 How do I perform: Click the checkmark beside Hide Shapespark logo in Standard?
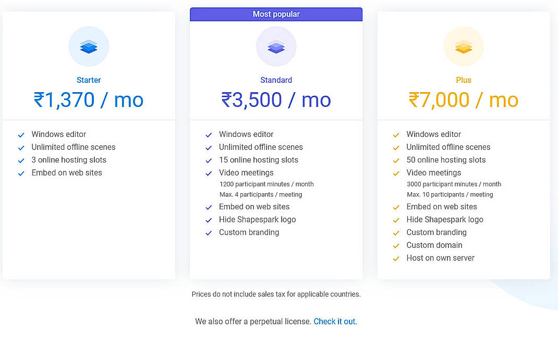click(209, 220)
